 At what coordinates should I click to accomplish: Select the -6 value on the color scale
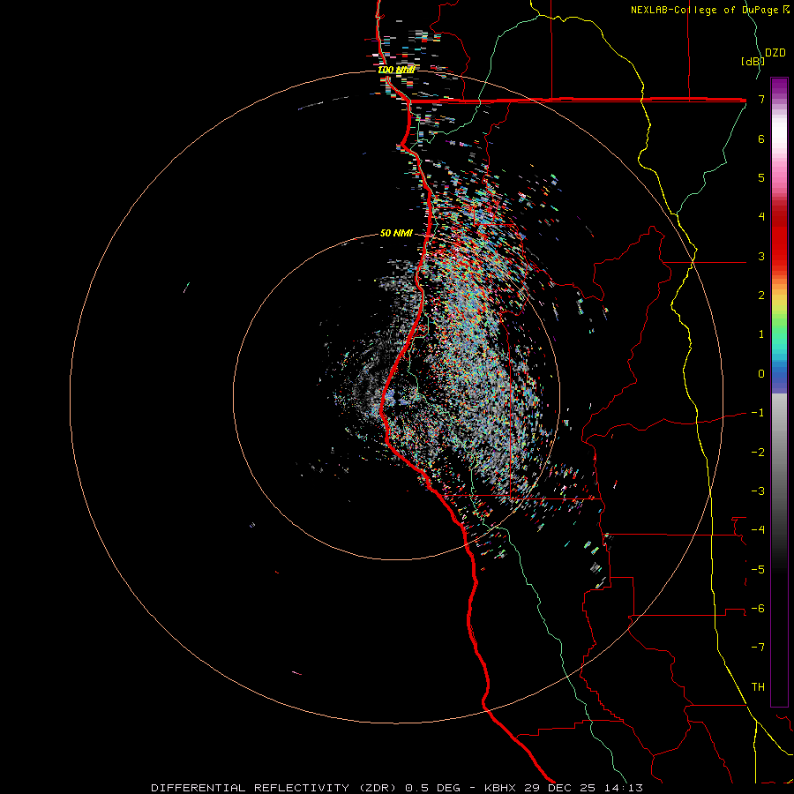click(x=758, y=609)
